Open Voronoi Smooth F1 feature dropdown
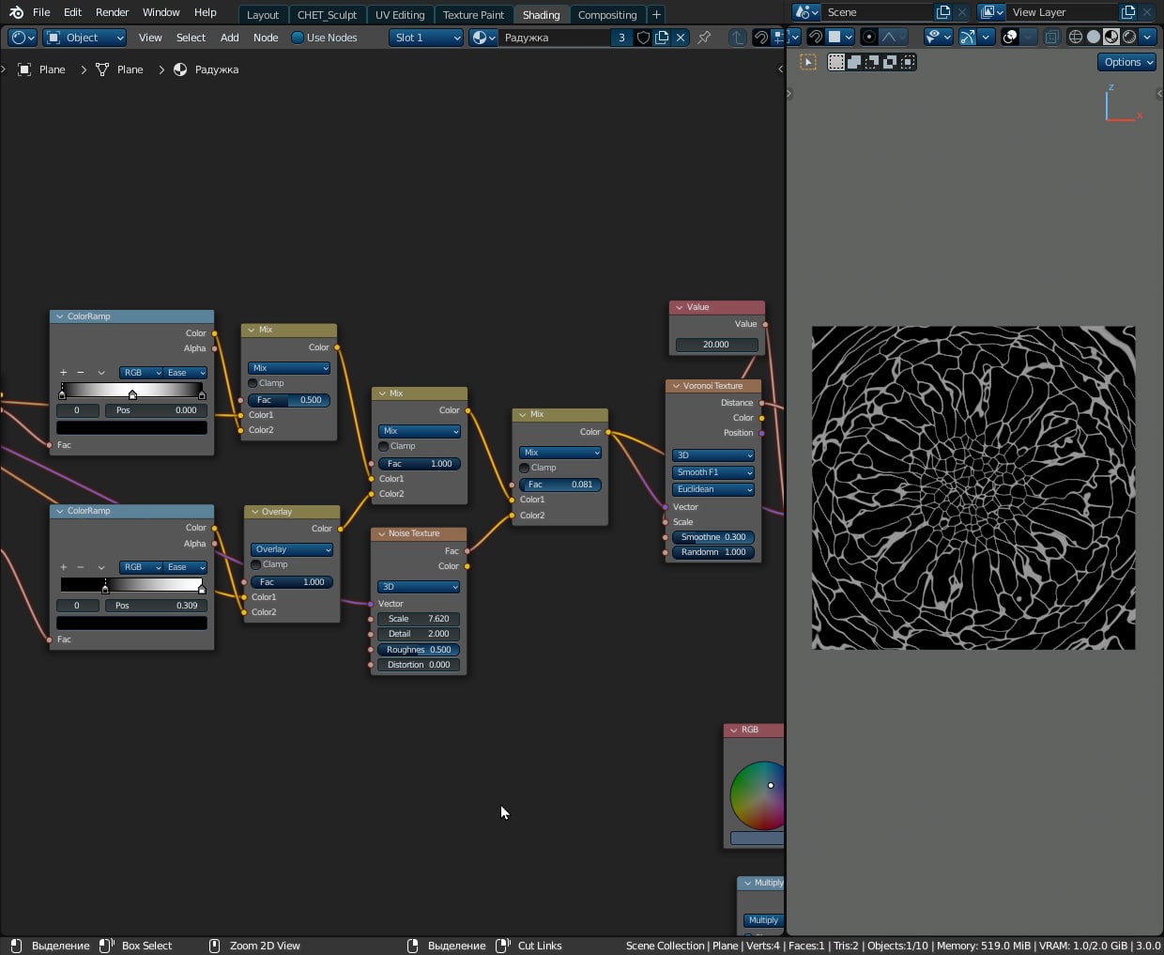Screen dimensions: 1164x955 tap(713, 472)
